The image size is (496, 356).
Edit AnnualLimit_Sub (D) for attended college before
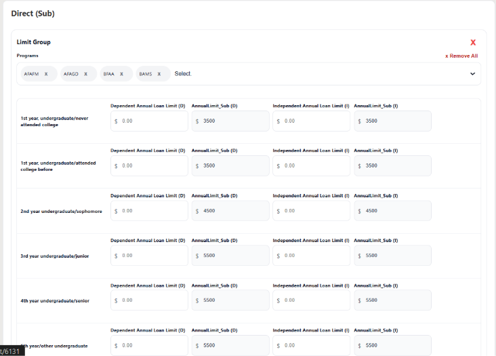pyautogui.click(x=230, y=165)
